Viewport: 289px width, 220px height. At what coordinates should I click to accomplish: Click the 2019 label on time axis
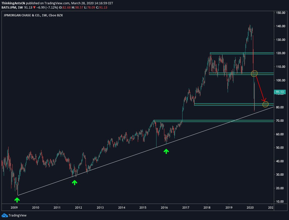point(229,208)
